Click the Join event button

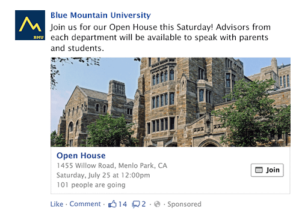click(x=267, y=170)
